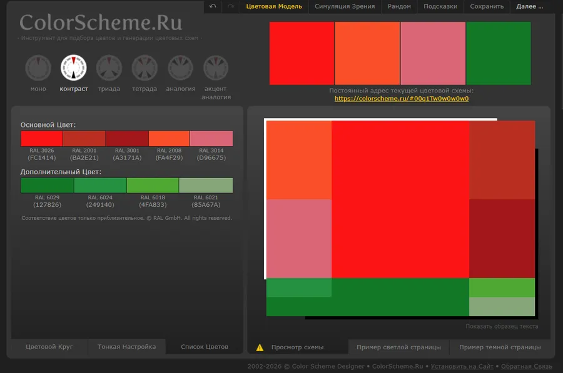
Task: Select the моно color scheme icon
Action: tap(38, 68)
